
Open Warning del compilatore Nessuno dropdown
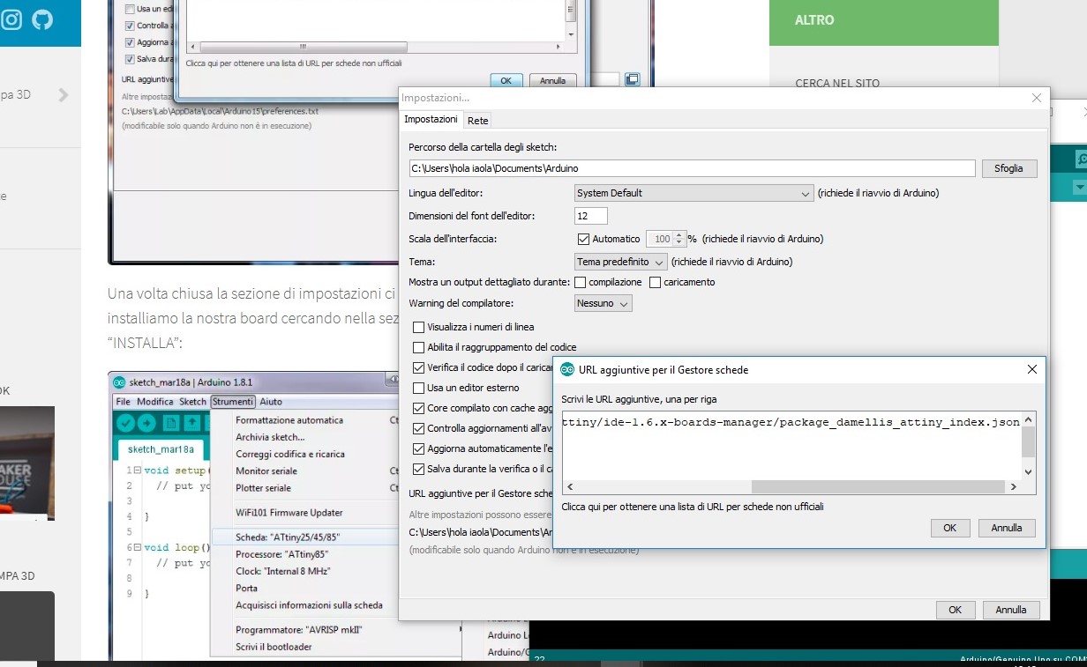coord(603,303)
